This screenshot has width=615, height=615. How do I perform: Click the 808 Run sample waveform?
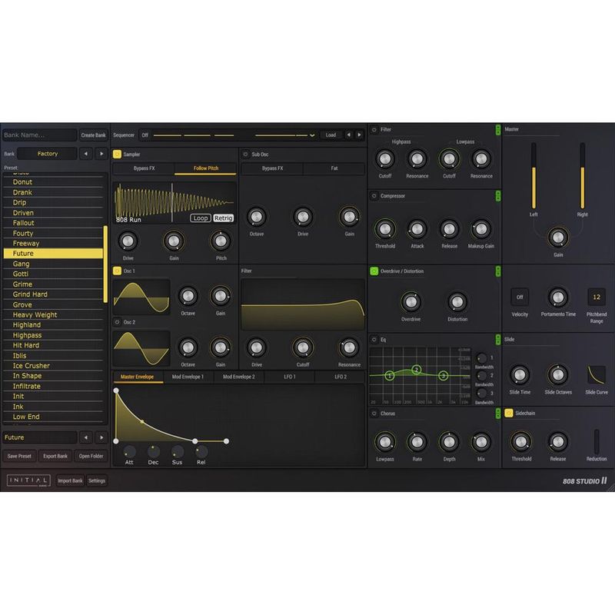coord(175,202)
